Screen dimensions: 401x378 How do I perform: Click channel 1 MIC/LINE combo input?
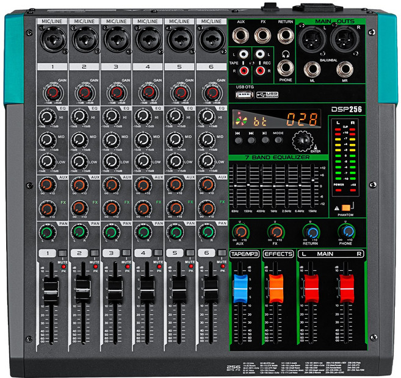[x=52, y=42]
